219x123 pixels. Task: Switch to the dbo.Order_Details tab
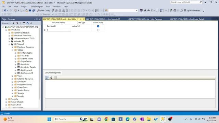coord(187,19)
